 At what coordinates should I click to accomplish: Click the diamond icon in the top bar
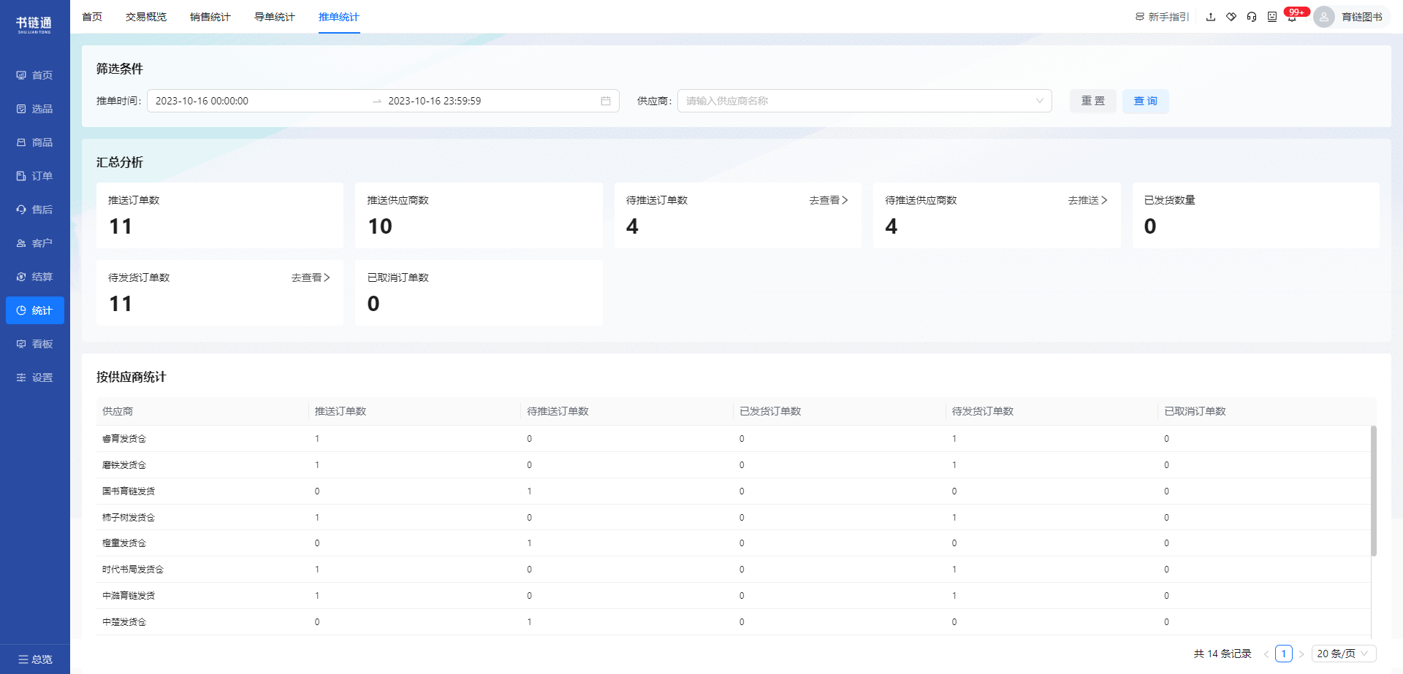[x=1231, y=17]
